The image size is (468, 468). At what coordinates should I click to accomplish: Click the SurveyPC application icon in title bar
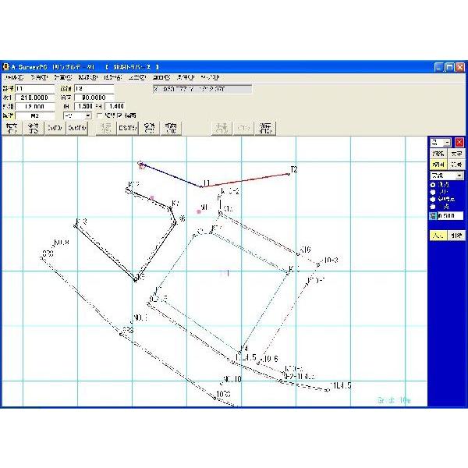coord(6,67)
